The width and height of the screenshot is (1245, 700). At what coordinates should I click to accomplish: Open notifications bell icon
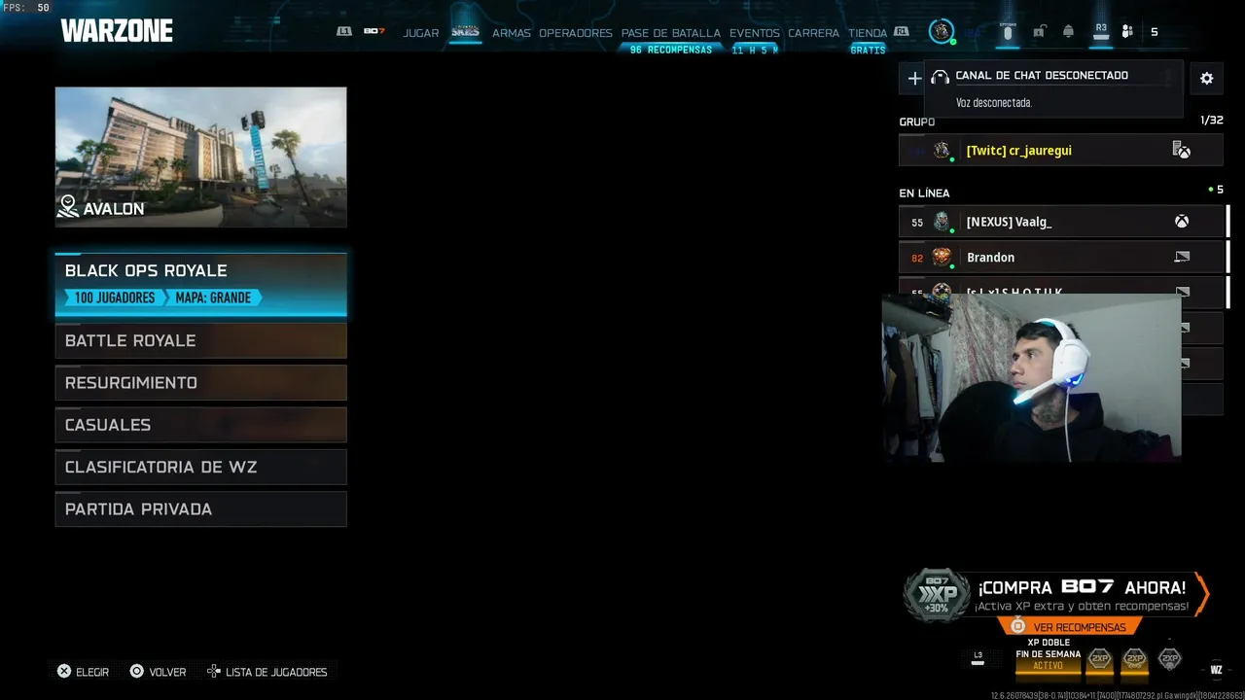coord(1068,32)
